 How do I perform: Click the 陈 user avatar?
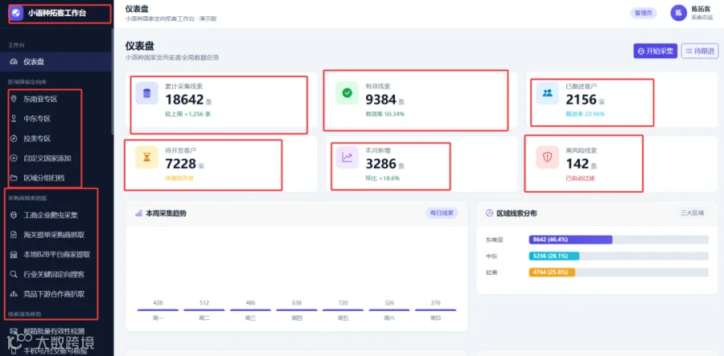[678, 13]
